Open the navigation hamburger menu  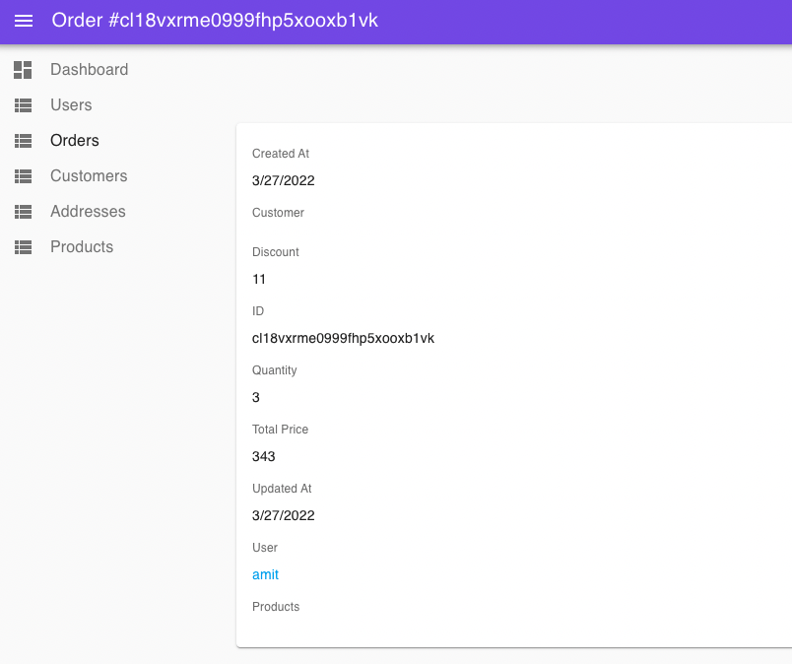24,21
